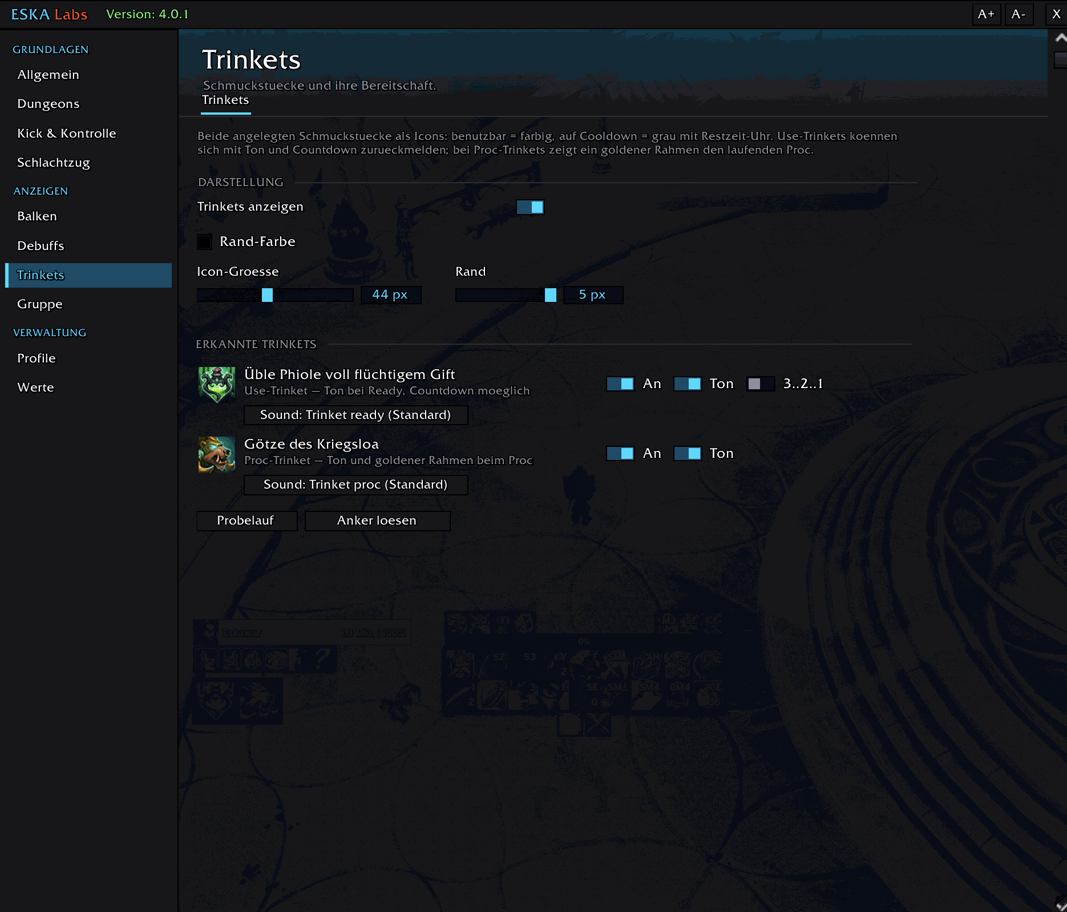Click the window resize grip icon
Viewport: 1067px width, 912px height.
[1061, 905]
